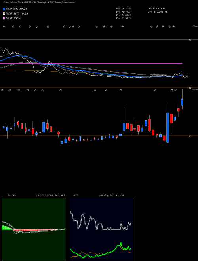This screenshot has height=261, width=198.
Task: Click the 'DOW MT: 10.25' label
Action: [17, 14]
